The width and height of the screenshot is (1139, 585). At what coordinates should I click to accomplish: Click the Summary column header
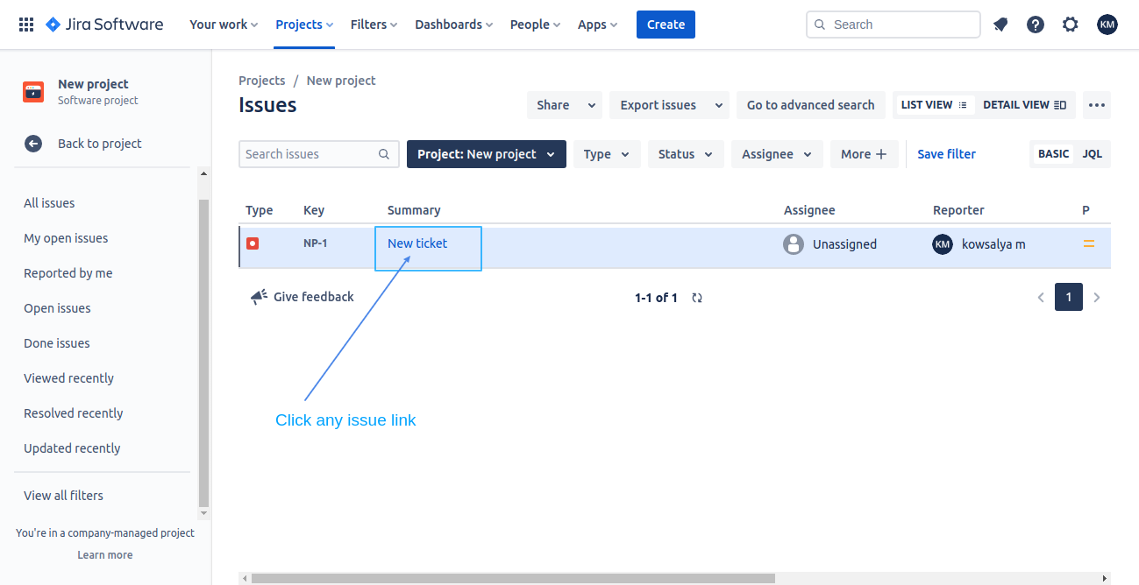[414, 210]
